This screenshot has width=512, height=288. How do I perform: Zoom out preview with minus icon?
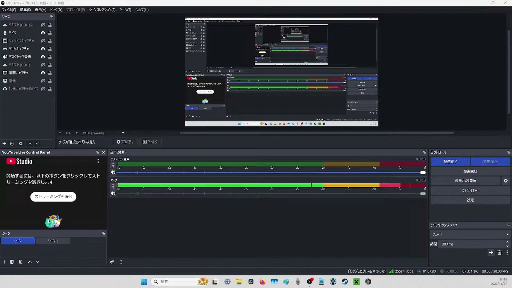60,133
